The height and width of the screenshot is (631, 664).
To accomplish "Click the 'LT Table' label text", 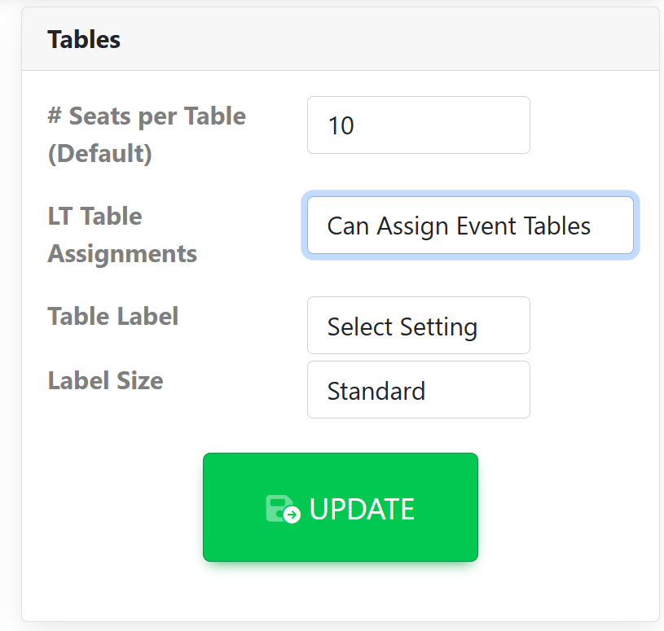I will [x=95, y=216].
